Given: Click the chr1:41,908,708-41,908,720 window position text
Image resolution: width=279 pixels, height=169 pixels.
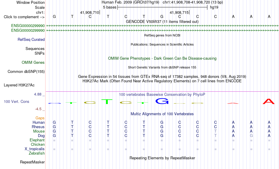Looking at the screenshot, I should 193,2.
